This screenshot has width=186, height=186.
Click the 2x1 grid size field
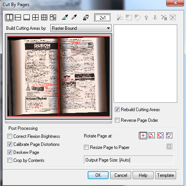pyautogui.click(x=103, y=18)
